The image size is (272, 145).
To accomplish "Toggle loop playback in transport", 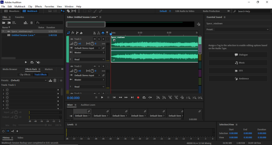I will click(144, 97).
